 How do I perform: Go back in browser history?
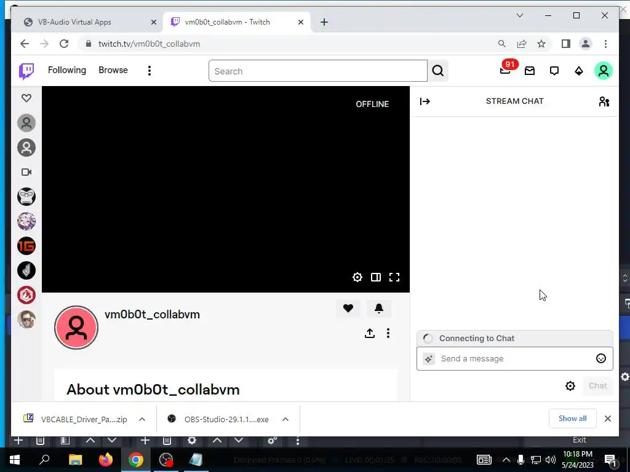[25, 44]
